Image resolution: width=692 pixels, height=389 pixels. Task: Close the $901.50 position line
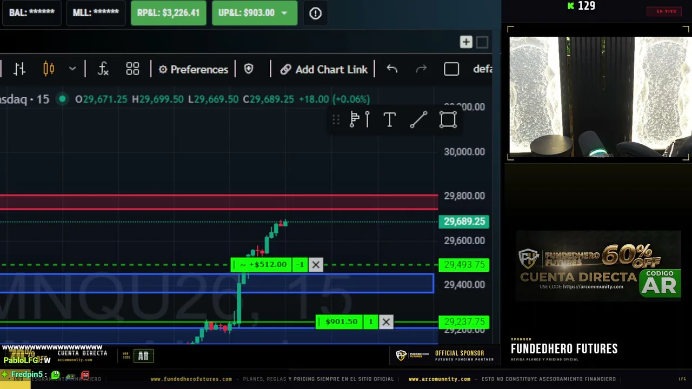[x=386, y=322]
